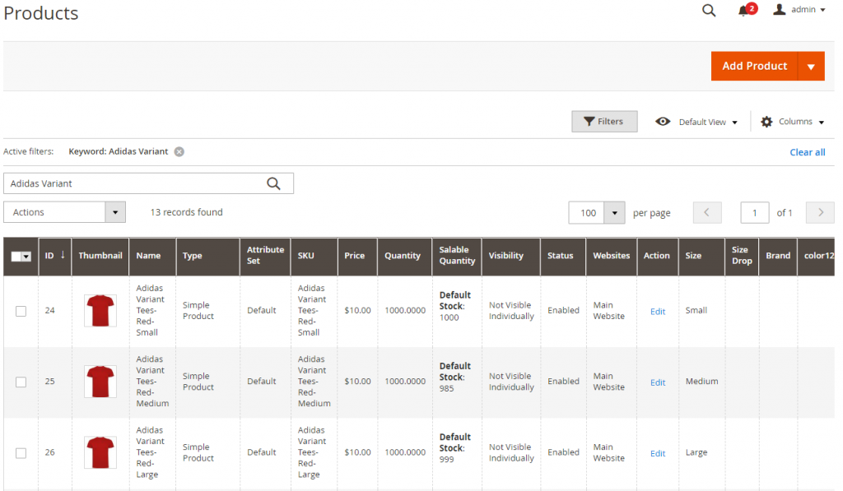Viewport: 843px width, 491px height.
Task: Clear all active filters
Action: (807, 151)
